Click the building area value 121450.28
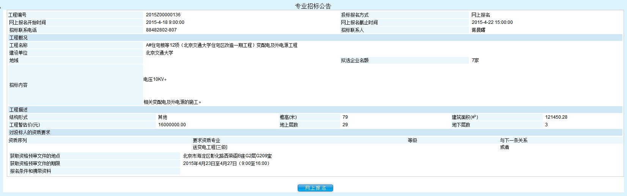 coord(556,117)
